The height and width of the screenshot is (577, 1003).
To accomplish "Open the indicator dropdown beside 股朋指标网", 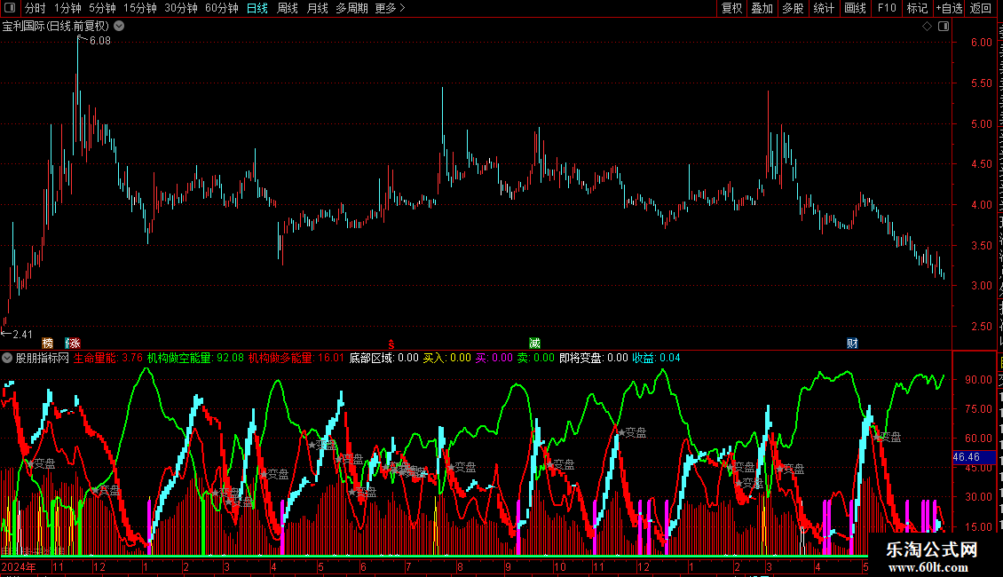I will 7,359.
